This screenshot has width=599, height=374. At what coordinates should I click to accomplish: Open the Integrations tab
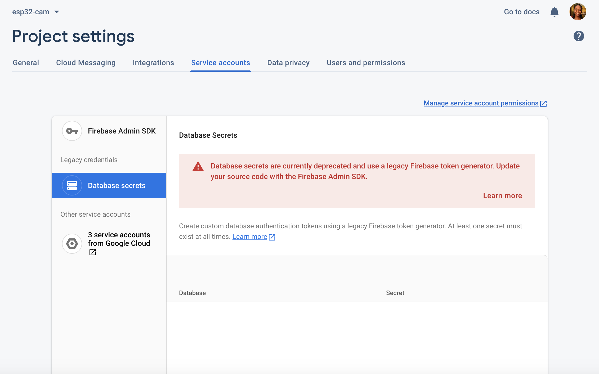153,63
